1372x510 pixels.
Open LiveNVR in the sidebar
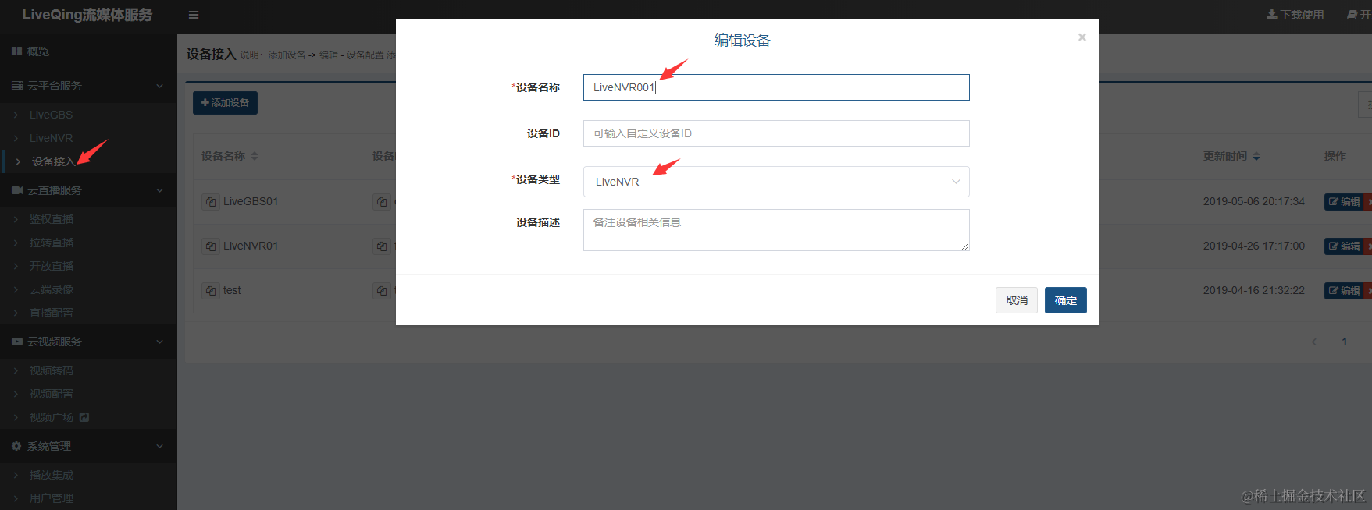pos(51,138)
